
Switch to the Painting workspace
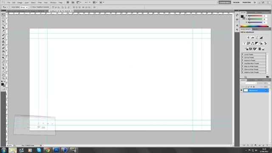click(x=246, y=3)
